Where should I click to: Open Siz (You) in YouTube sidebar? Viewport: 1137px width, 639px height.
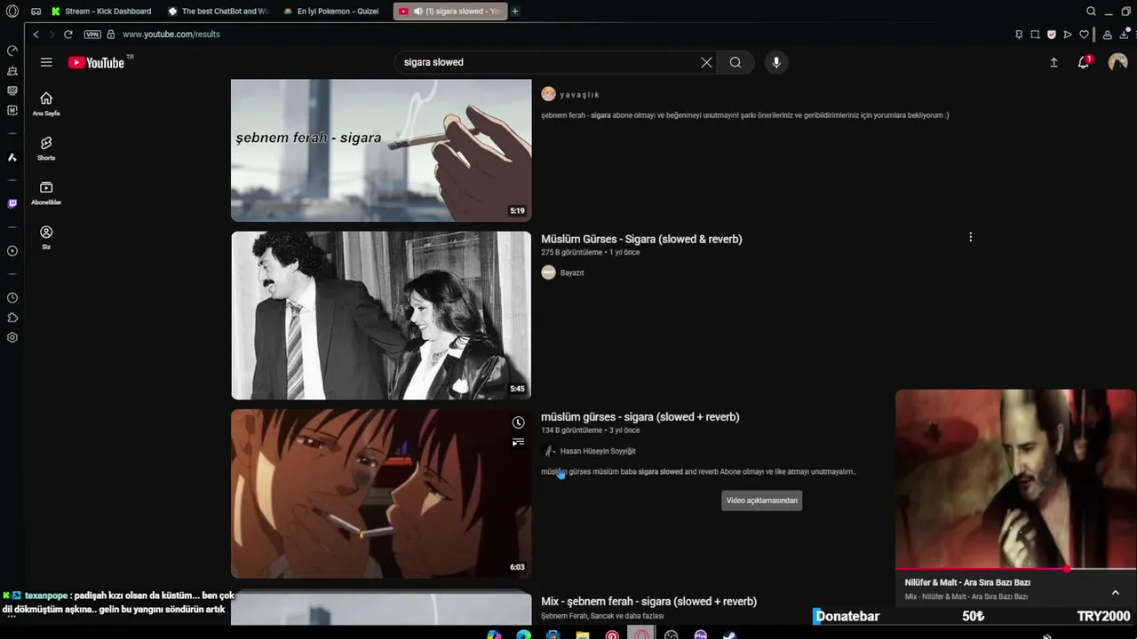tap(46, 237)
